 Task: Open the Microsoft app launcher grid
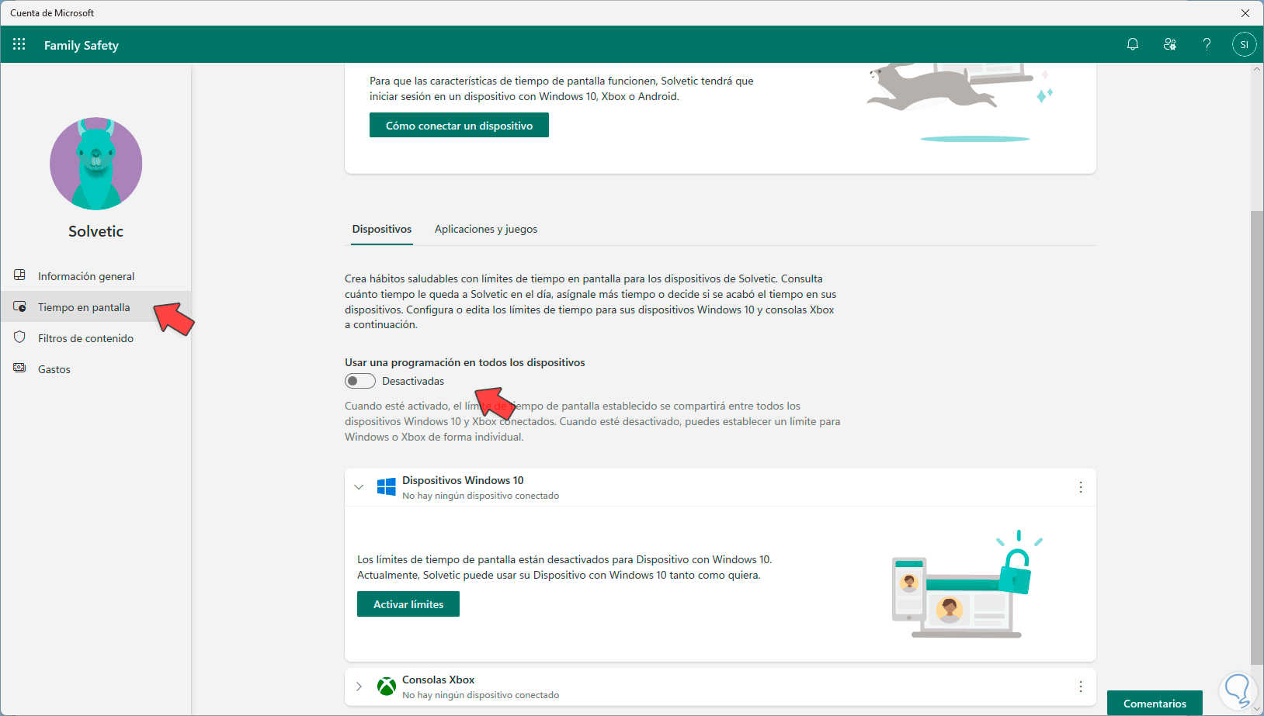pos(19,44)
